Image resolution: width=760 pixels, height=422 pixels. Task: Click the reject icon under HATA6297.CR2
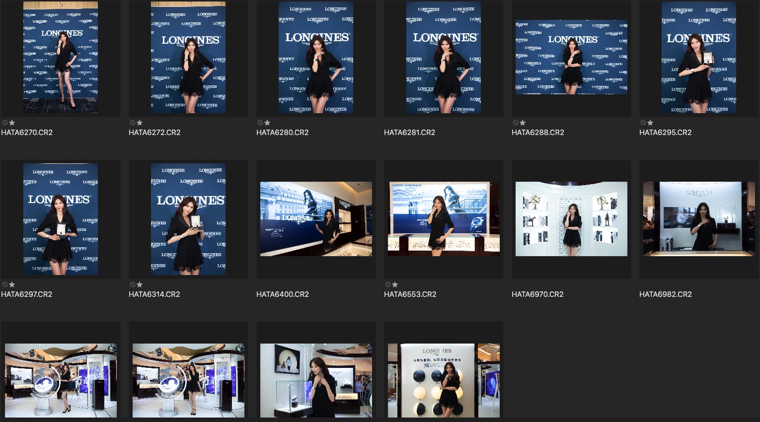(5, 284)
